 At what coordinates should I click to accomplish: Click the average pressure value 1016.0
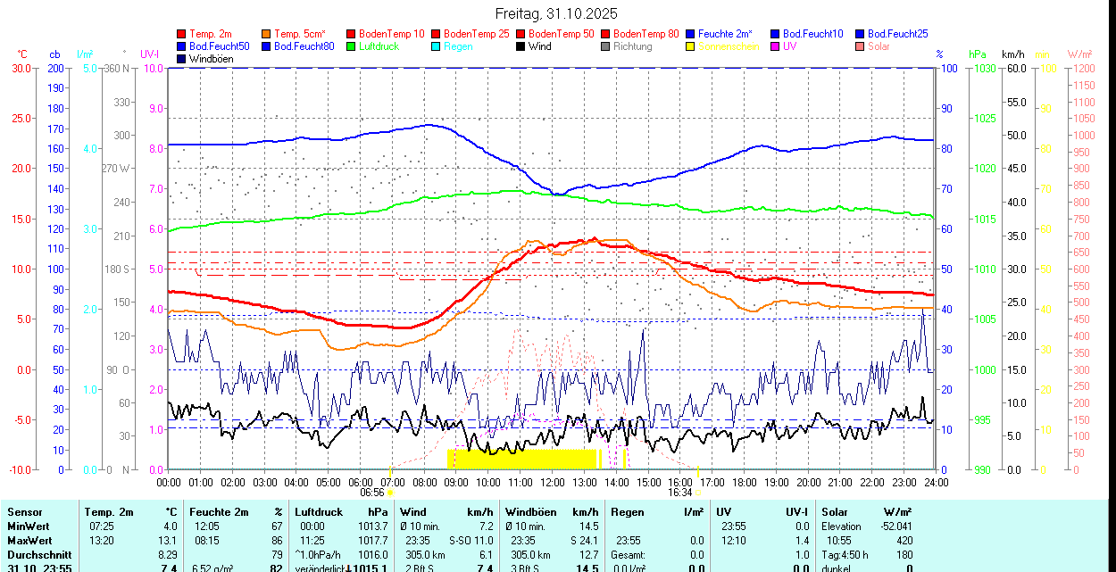(x=372, y=555)
